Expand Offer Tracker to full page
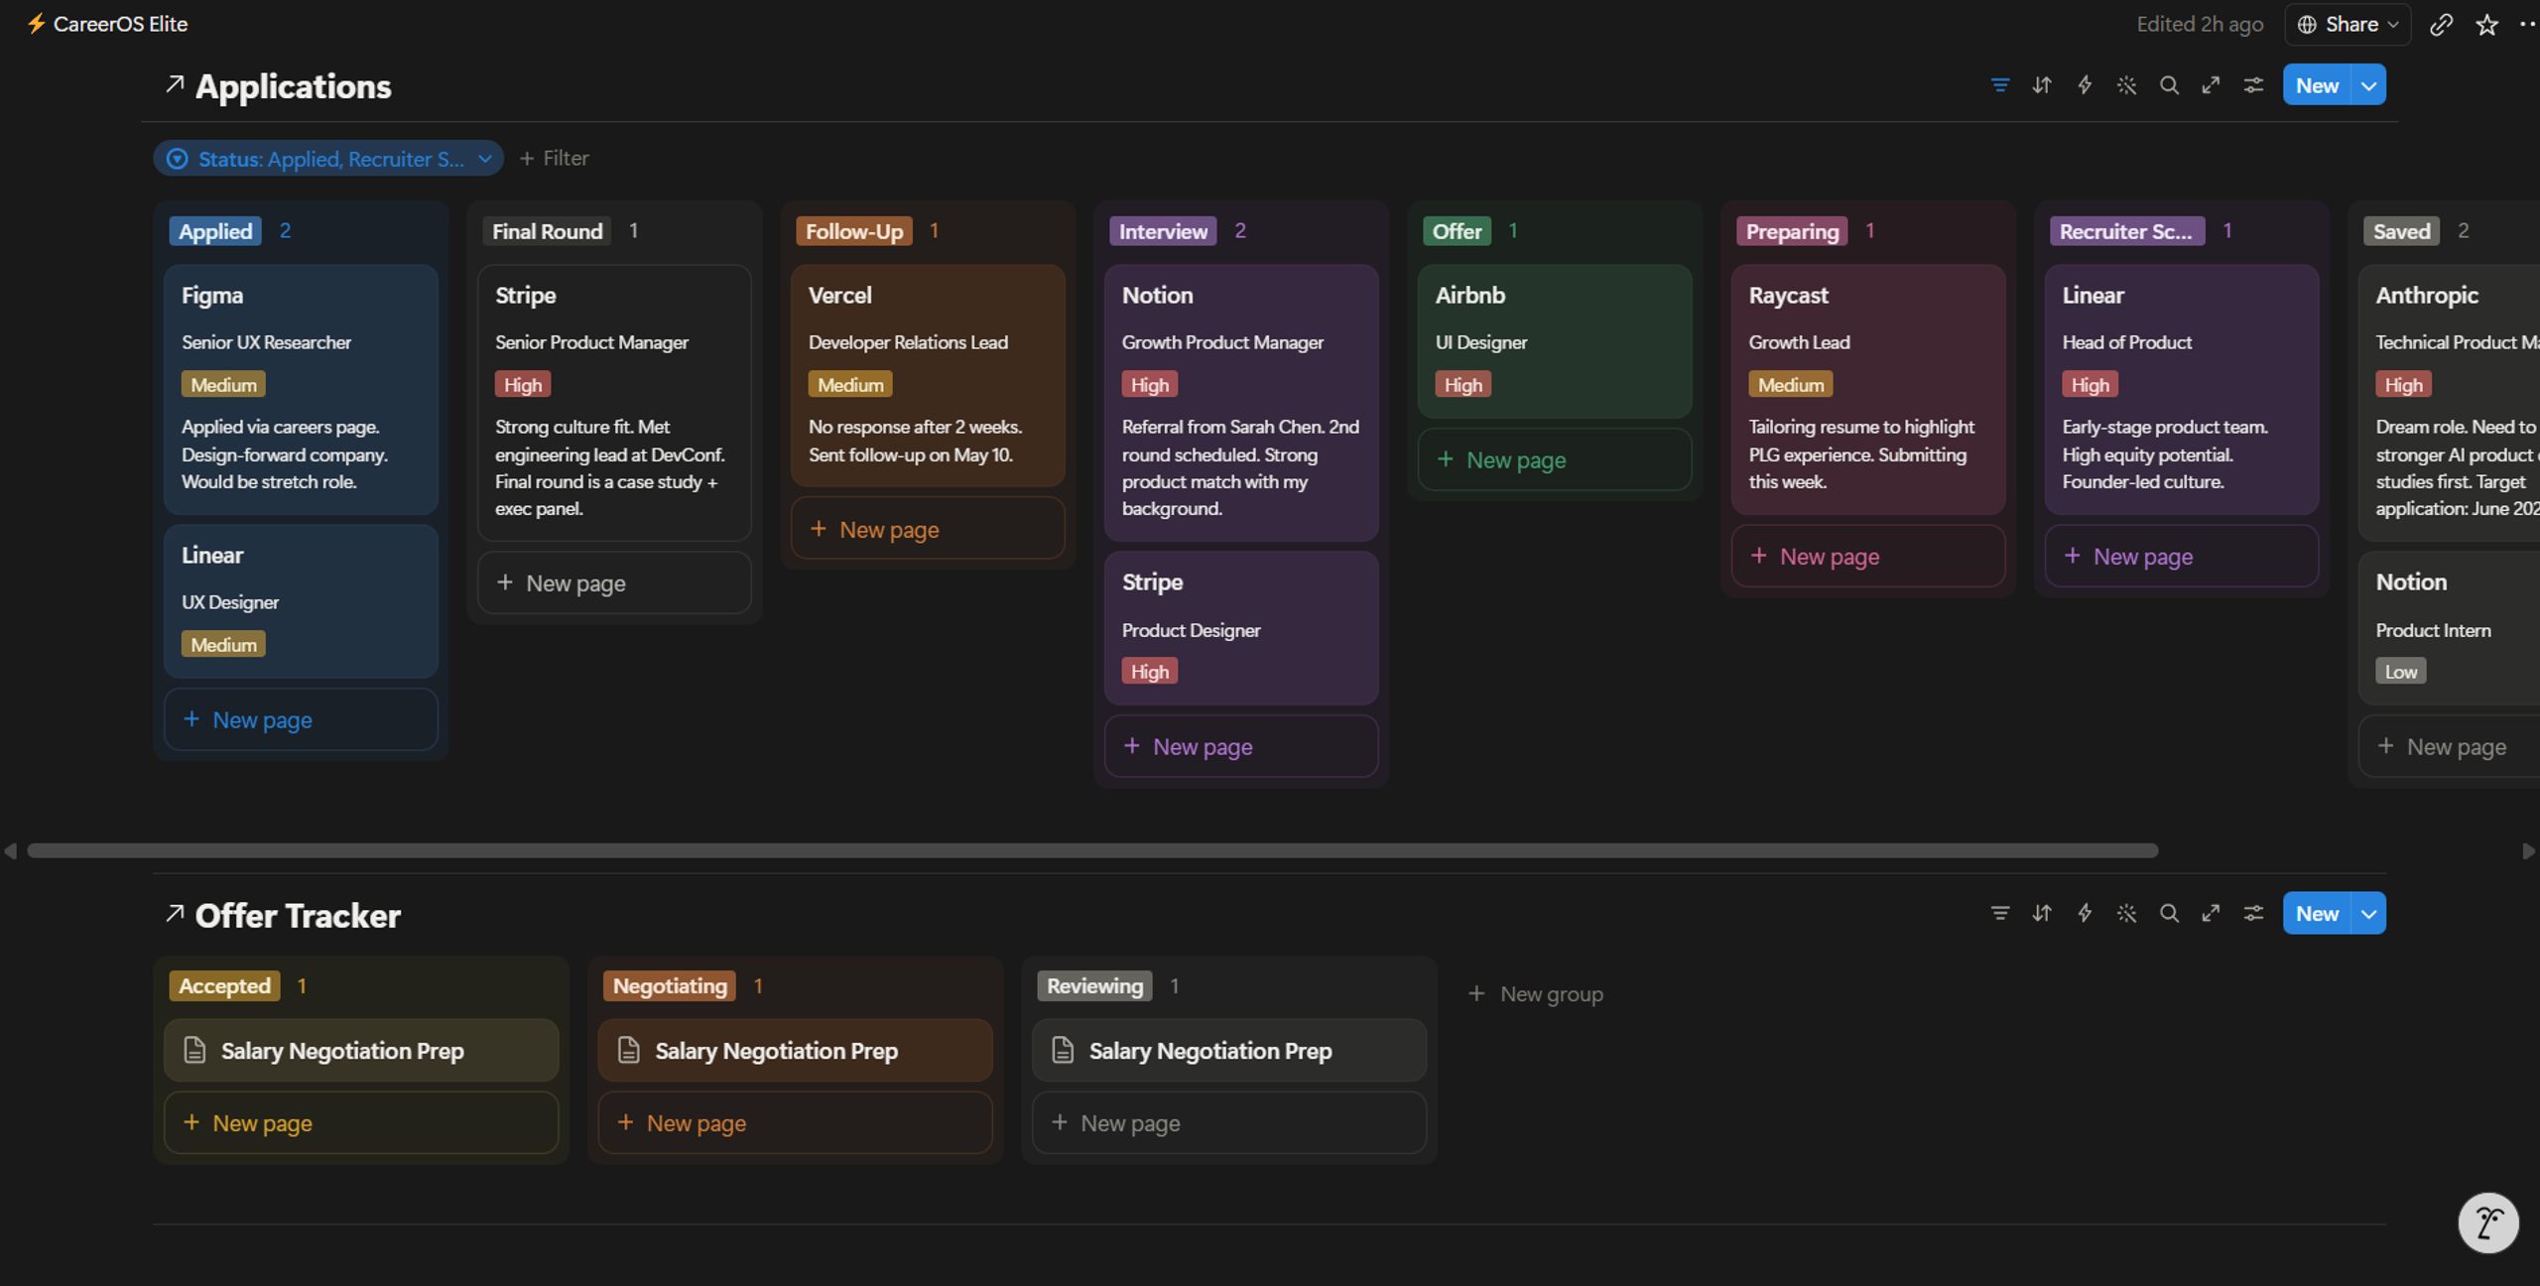Screen dimensions: 2540x1286 point(2211,913)
